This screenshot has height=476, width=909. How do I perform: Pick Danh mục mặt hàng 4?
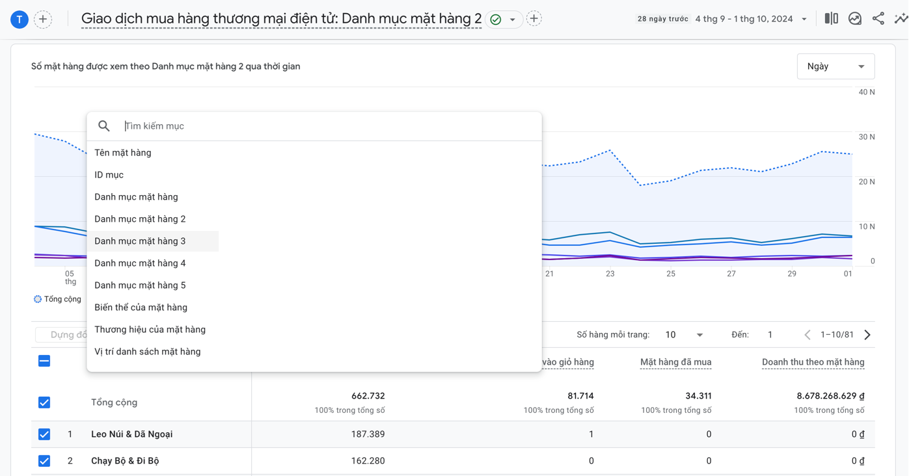(x=140, y=263)
